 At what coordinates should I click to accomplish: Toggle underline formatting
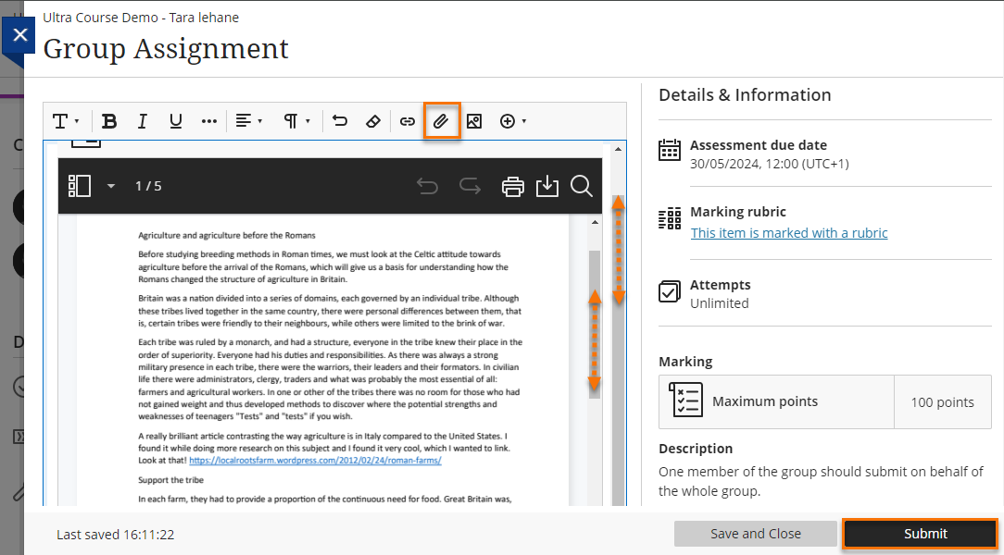click(176, 120)
